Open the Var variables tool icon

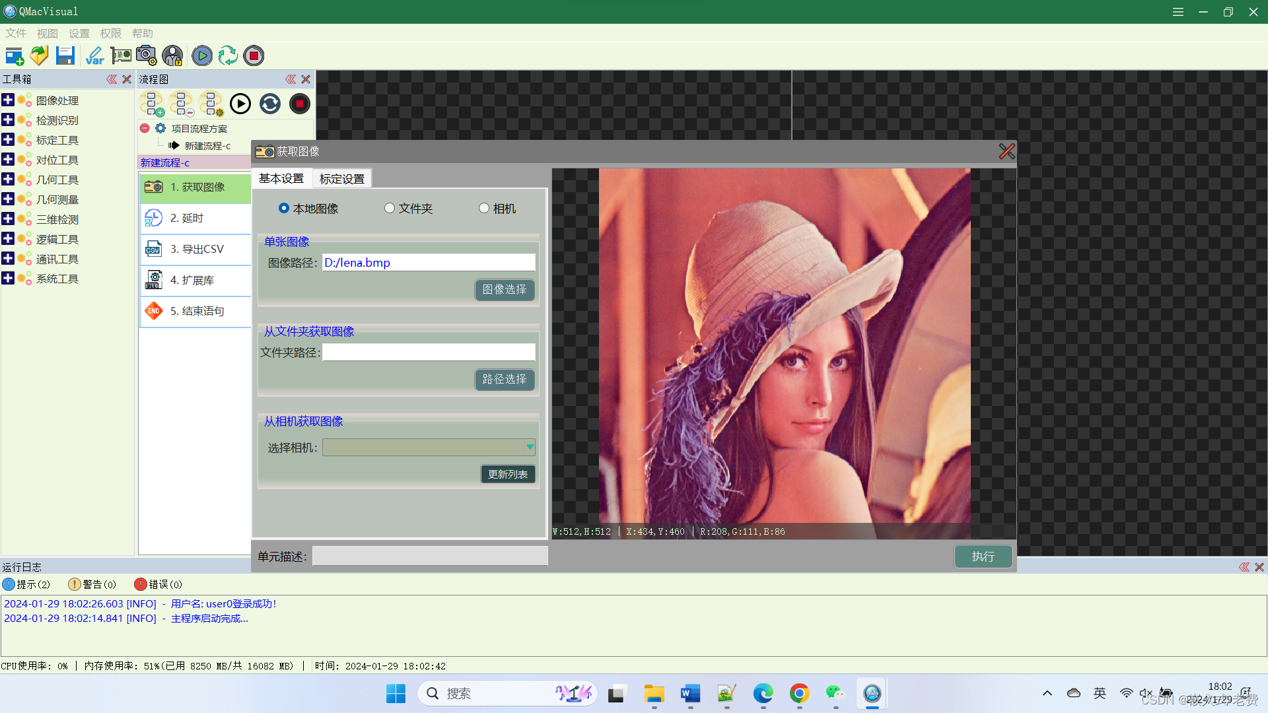click(x=94, y=56)
